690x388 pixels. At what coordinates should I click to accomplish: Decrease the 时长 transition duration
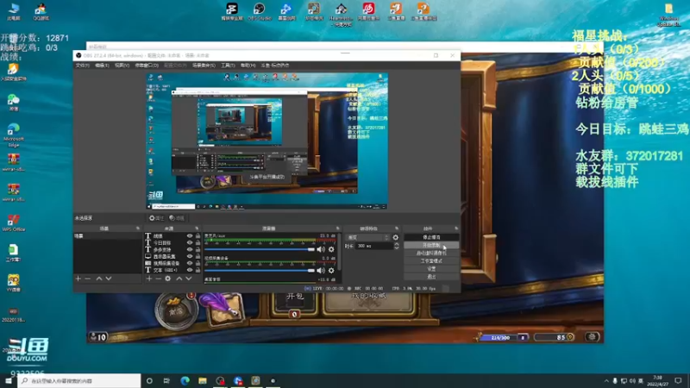click(x=397, y=248)
